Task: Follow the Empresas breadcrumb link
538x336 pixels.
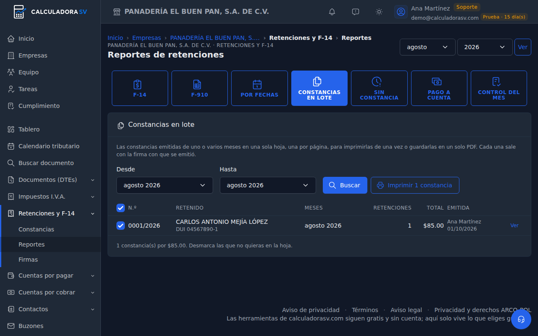Action: pos(147,38)
